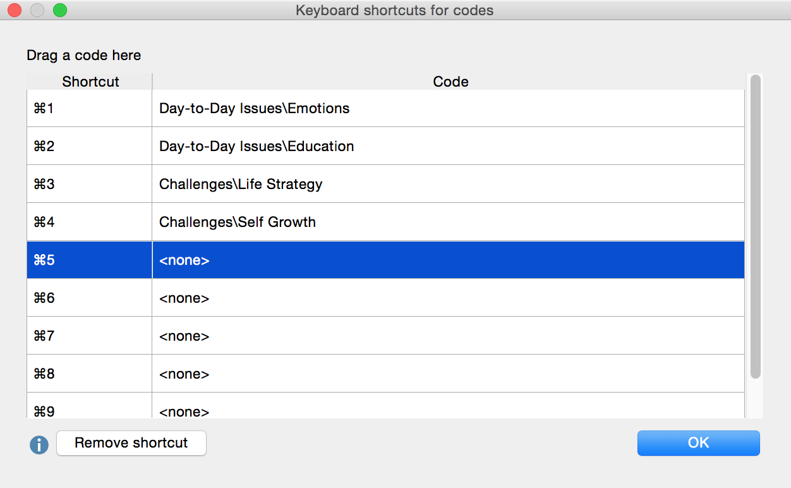This screenshot has width=791, height=488.
Task: Select the empty code cell for ⌘6
Action: pyautogui.click(x=447, y=298)
